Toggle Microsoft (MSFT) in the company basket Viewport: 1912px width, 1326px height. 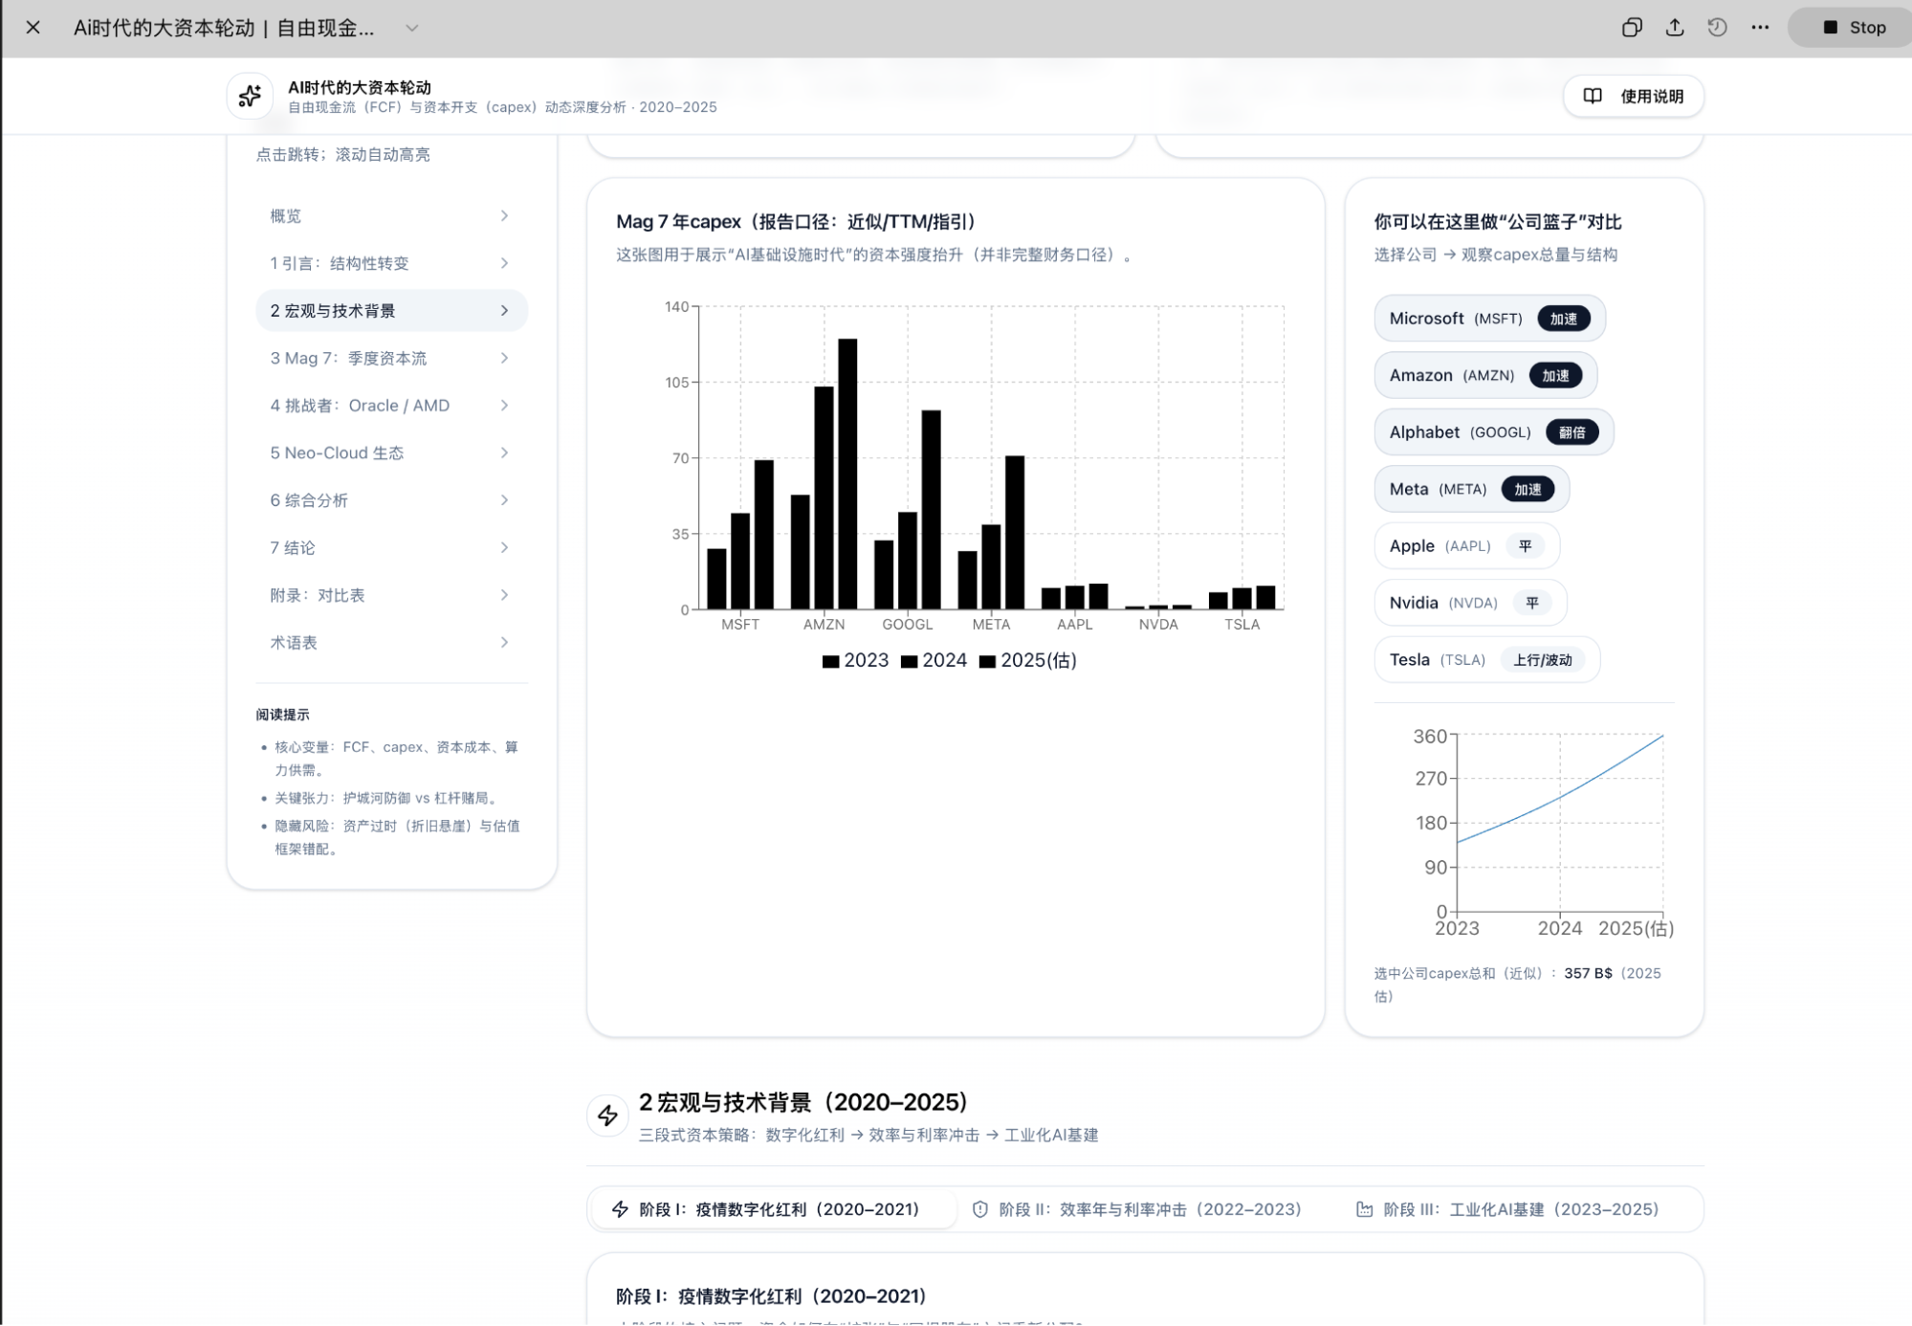point(1489,319)
